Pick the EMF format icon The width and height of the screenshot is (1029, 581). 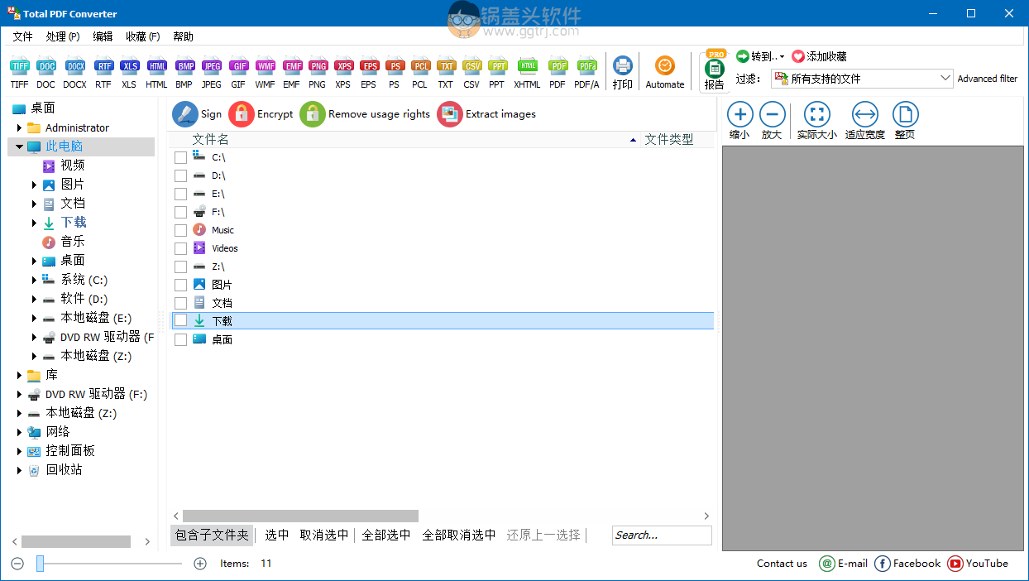pyautogui.click(x=292, y=66)
